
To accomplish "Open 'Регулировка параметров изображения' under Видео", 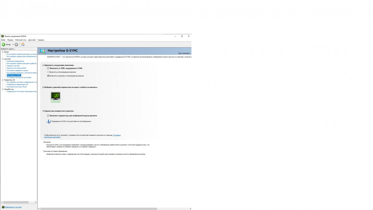I will pyautogui.click(x=22, y=57).
